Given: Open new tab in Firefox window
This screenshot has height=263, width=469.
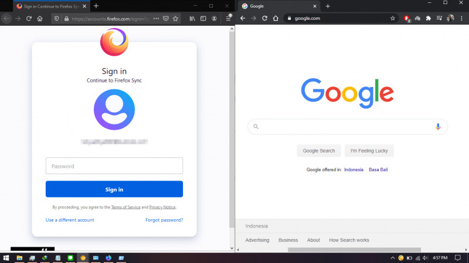Looking at the screenshot, I should click(96, 6).
